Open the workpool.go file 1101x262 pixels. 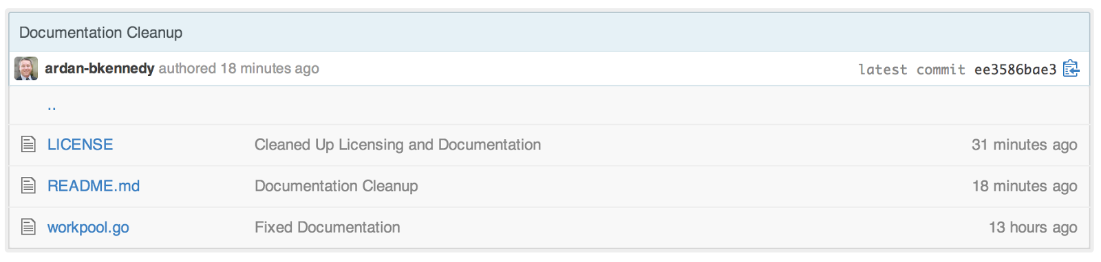[88, 228]
